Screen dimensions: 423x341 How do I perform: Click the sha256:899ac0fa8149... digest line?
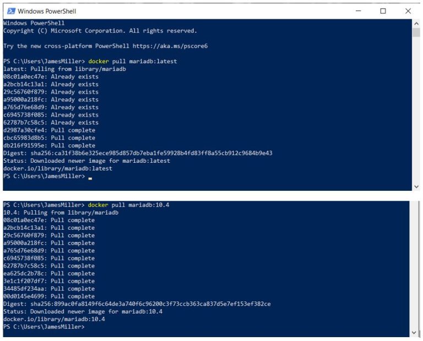click(x=137, y=304)
